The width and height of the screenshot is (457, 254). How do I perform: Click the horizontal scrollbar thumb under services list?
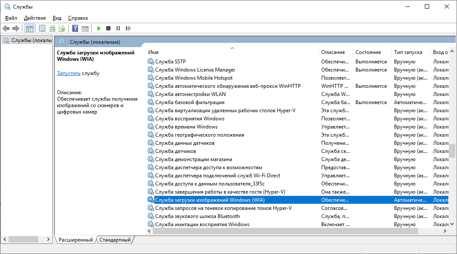point(285,231)
